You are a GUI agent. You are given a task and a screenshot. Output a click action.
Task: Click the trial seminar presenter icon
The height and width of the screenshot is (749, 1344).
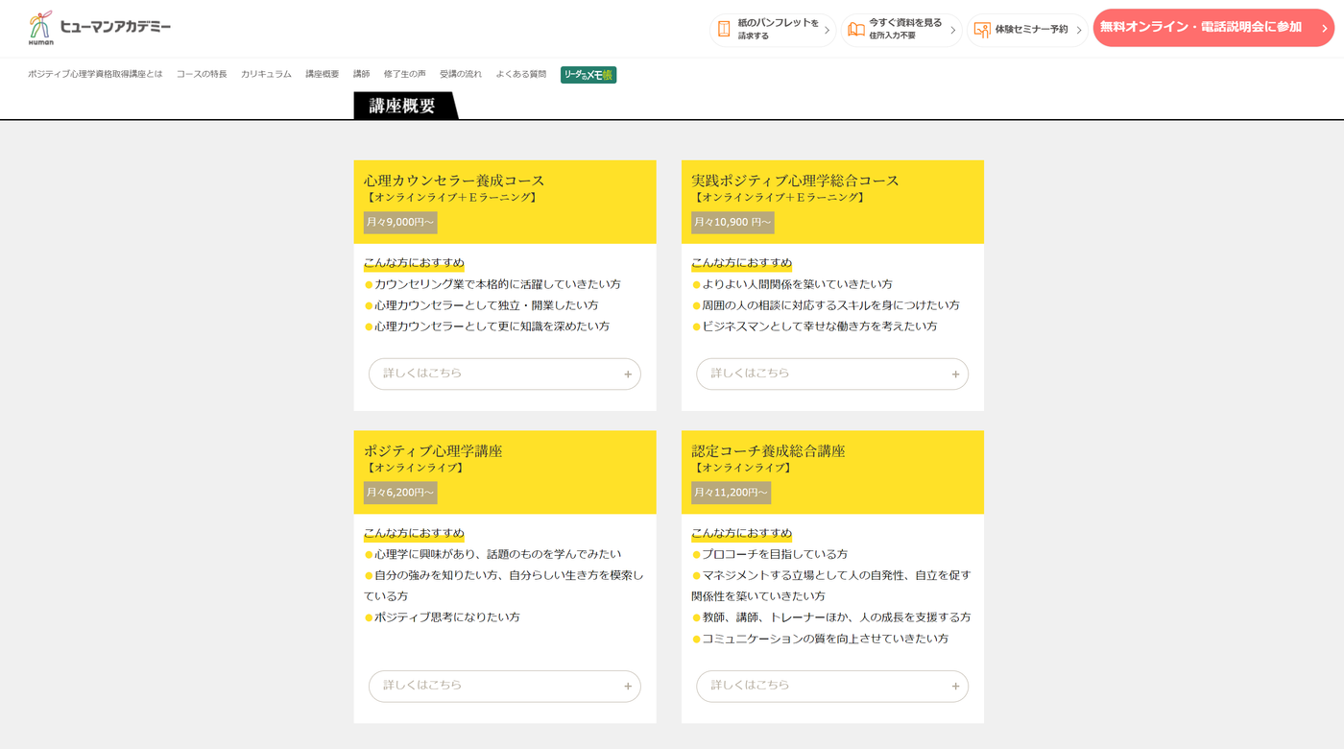[x=982, y=30]
